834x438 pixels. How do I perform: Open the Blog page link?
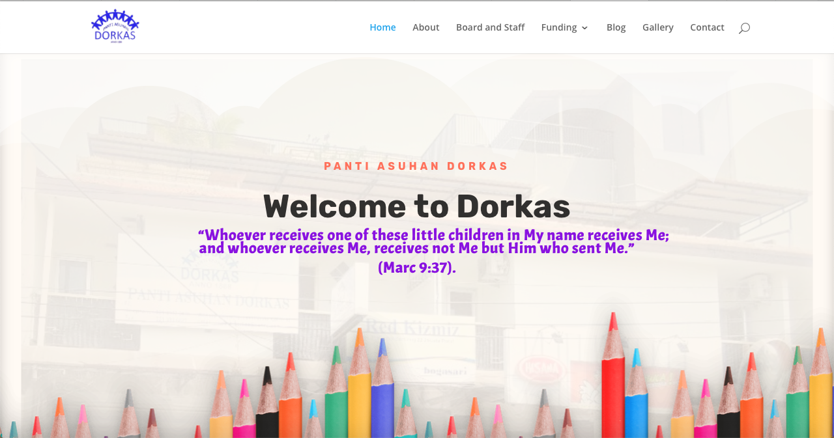[616, 27]
